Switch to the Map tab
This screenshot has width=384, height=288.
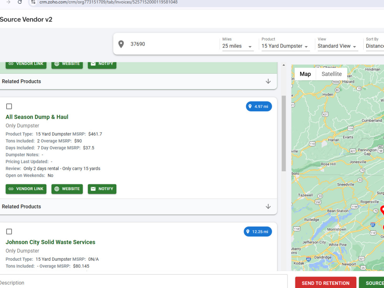305,74
